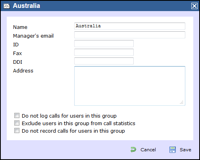Screen dimensions: 200x160
Task: Click the Fax input field
Action: tap(104, 52)
